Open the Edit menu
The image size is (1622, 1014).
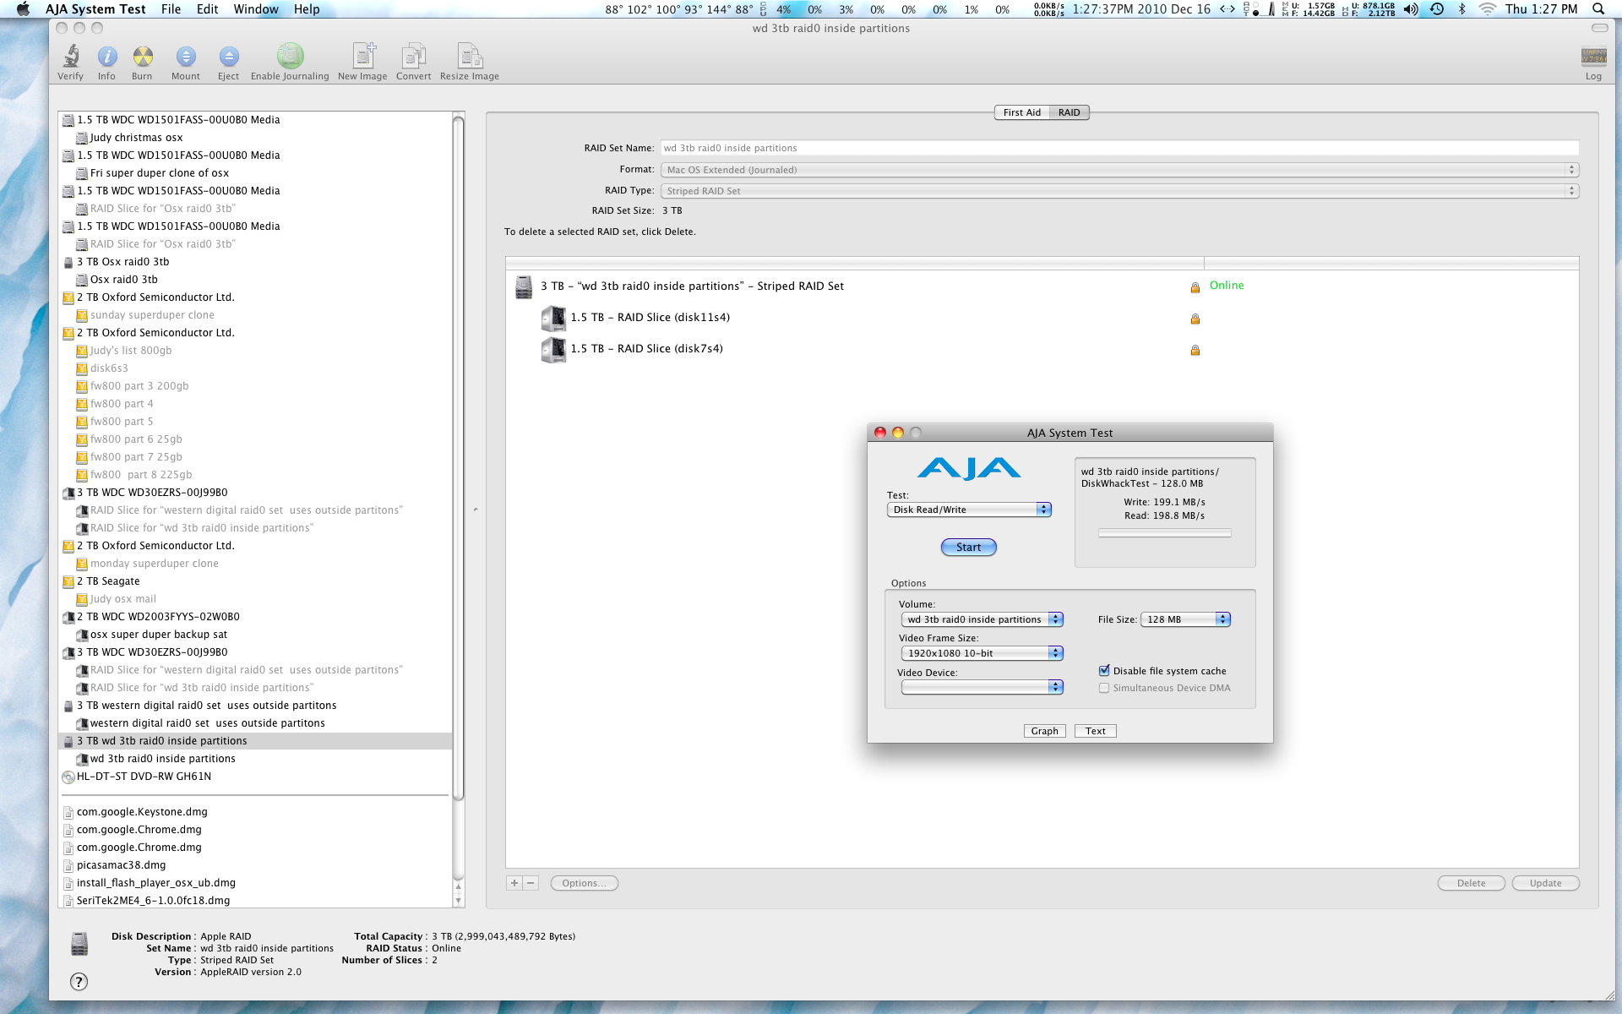(x=208, y=9)
